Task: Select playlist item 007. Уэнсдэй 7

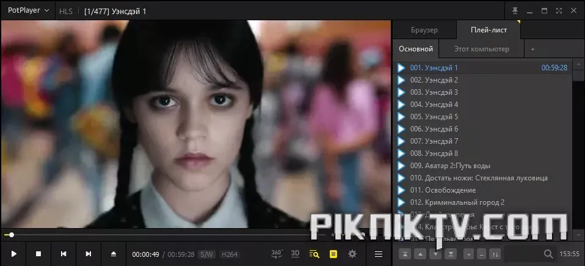Action: (482, 141)
